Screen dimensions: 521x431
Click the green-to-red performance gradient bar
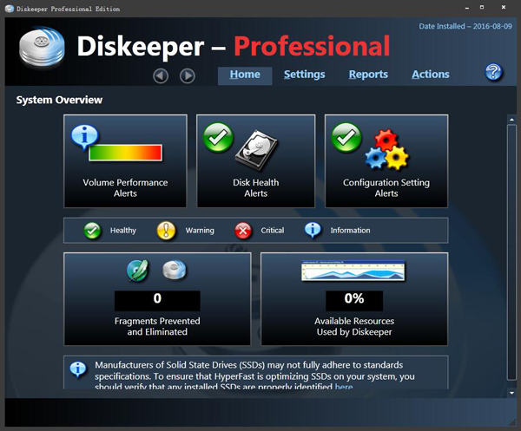point(125,153)
